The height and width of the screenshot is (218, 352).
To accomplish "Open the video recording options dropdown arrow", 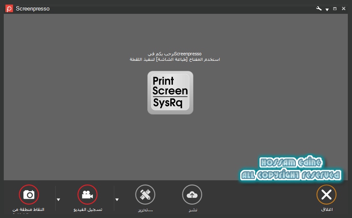I will pos(117,200).
